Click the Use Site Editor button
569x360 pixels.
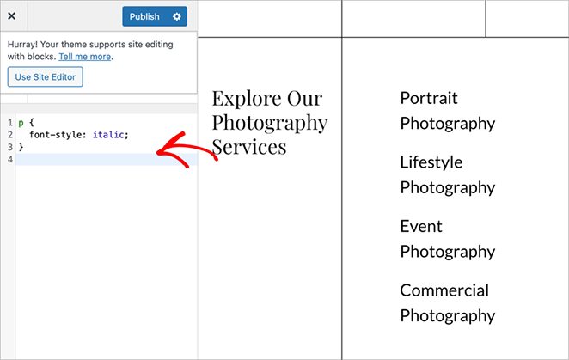click(45, 77)
